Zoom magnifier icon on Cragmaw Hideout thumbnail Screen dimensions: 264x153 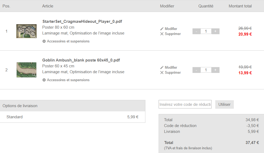point(34,36)
